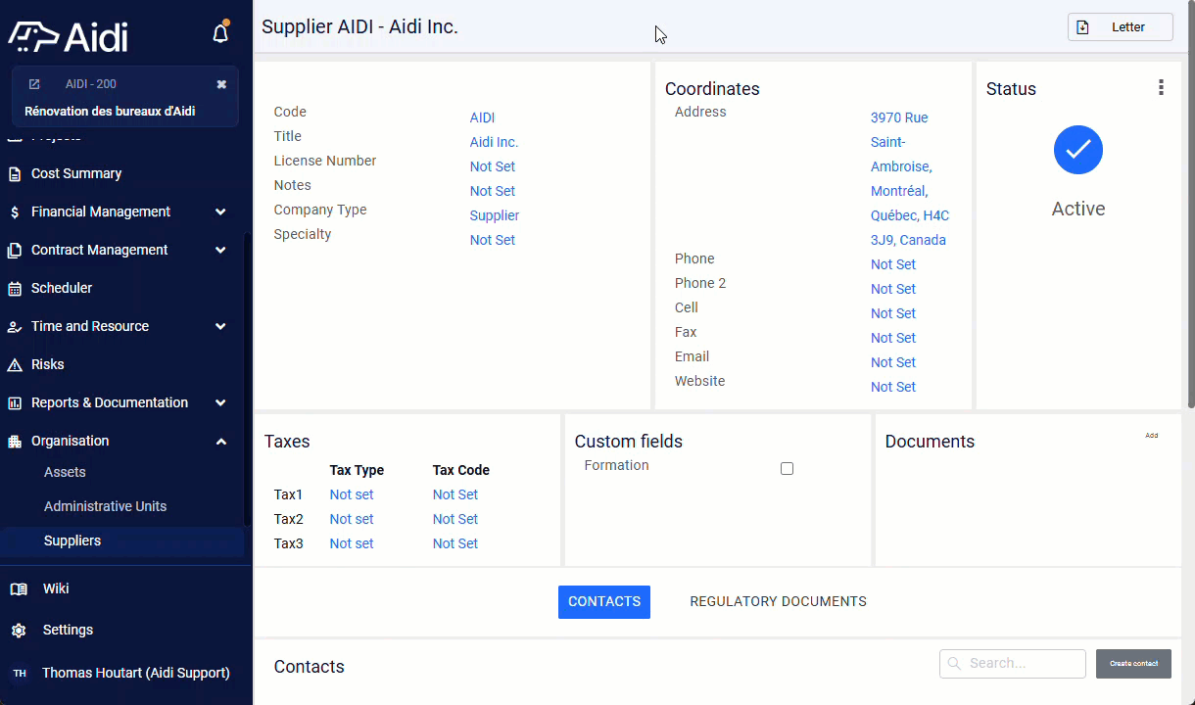
Task: Click the Risks warning triangle icon
Action: click(x=15, y=365)
